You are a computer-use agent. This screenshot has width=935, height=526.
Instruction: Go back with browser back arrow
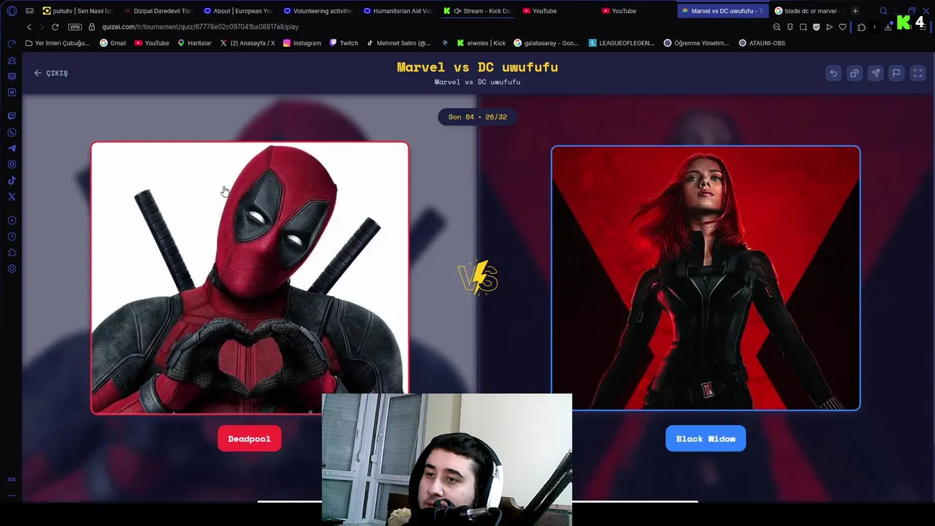(x=29, y=27)
